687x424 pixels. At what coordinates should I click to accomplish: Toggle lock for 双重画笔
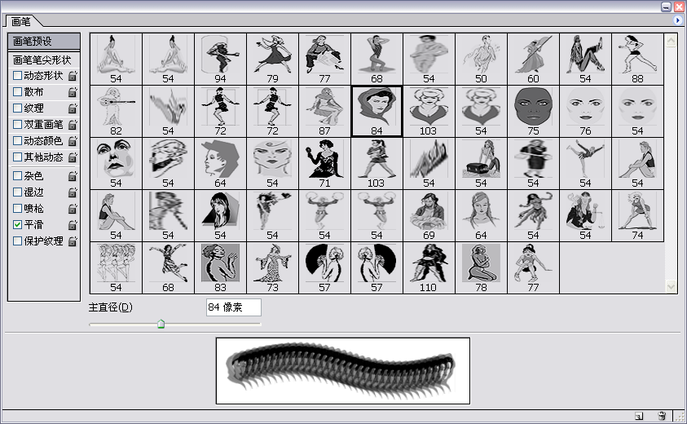point(73,125)
